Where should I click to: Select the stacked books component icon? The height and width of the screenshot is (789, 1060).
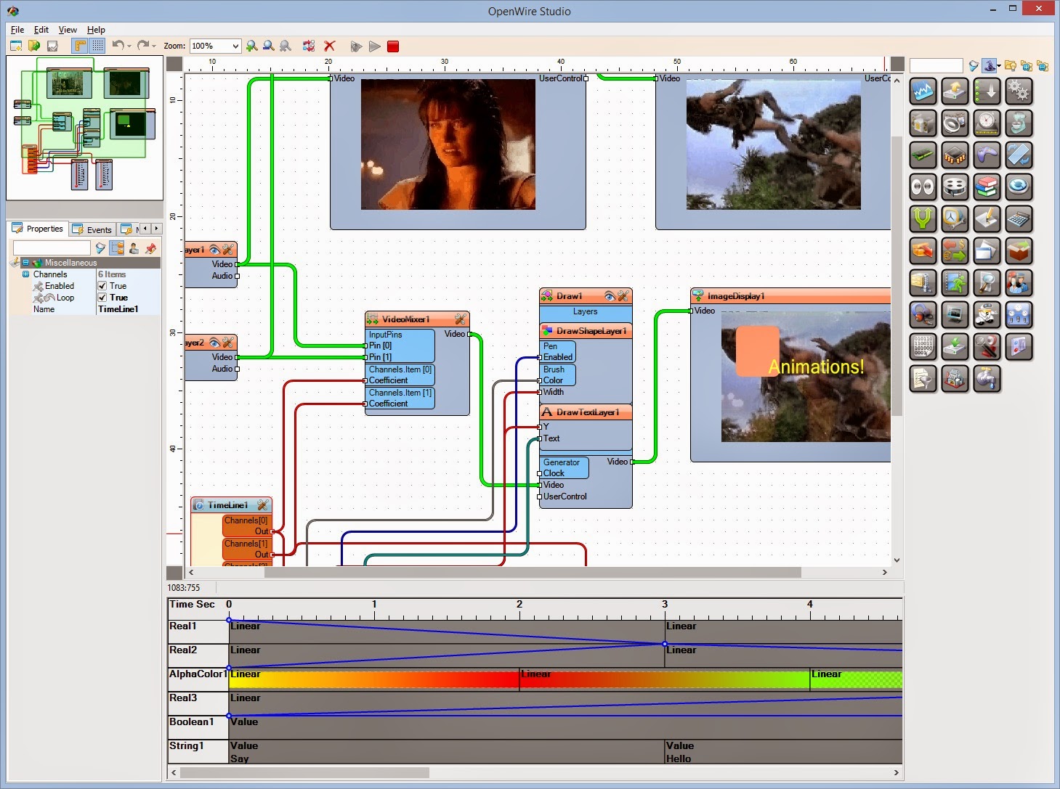(x=987, y=186)
